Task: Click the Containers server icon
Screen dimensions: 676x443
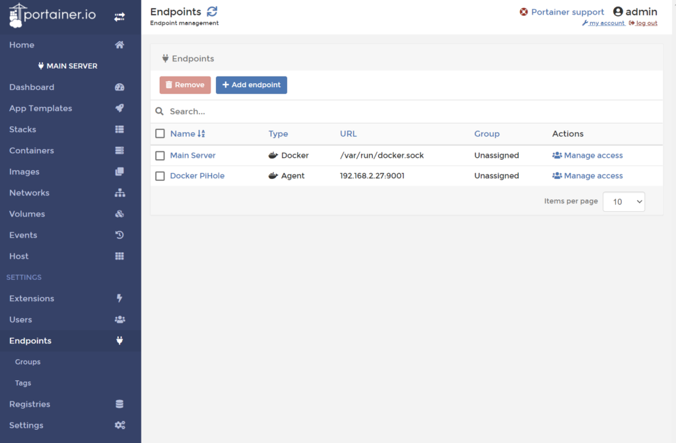Action: 119,151
